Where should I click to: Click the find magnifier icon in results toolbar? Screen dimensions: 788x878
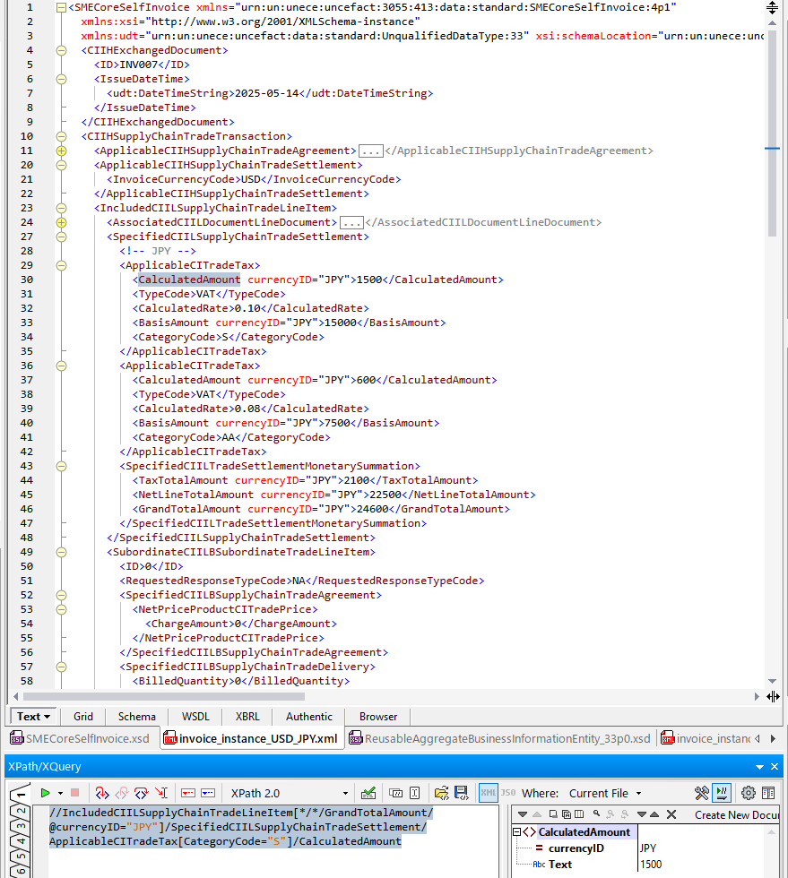pyautogui.click(x=596, y=814)
